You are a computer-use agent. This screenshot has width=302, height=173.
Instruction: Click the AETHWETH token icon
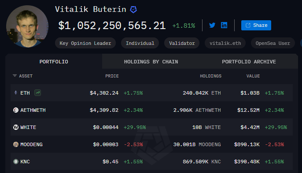(16, 110)
